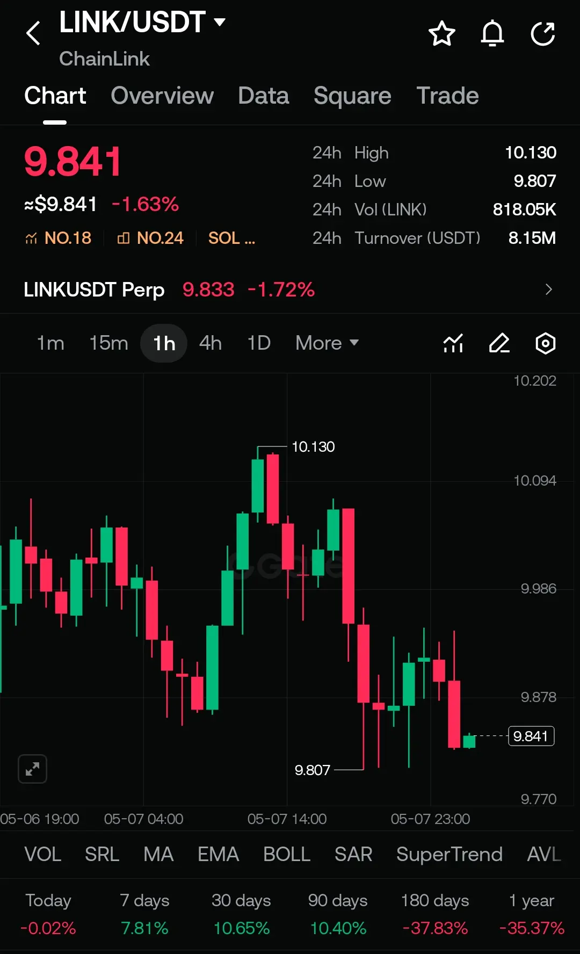
Task: Tap the Today -0.02% performance
Action: [48, 914]
